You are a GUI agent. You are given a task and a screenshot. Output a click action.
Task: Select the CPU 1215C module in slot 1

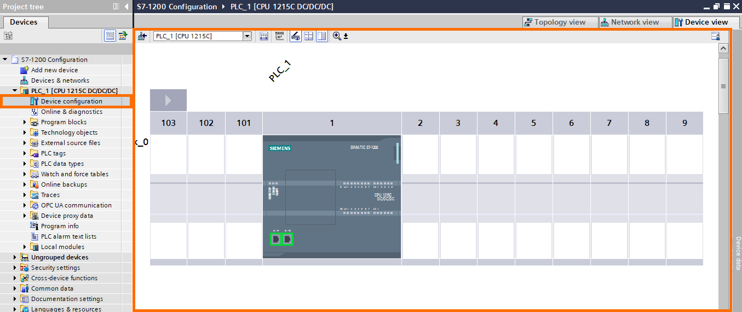pos(332,197)
